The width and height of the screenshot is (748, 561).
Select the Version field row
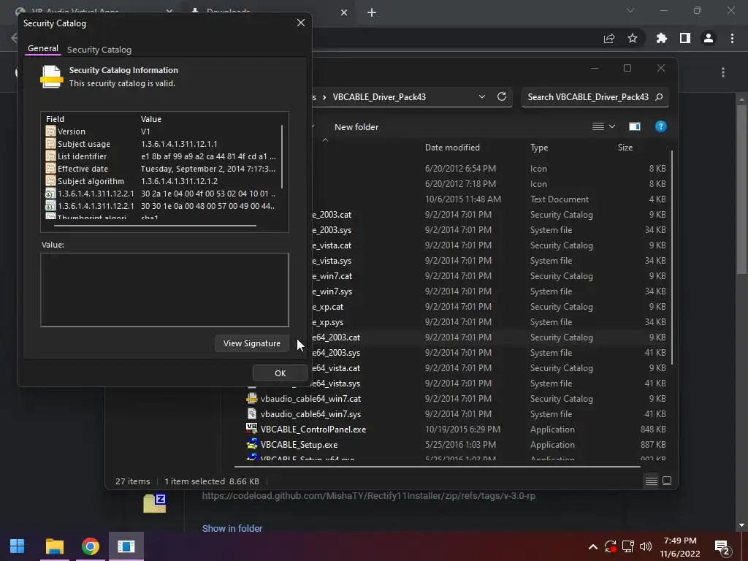pos(161,131)
